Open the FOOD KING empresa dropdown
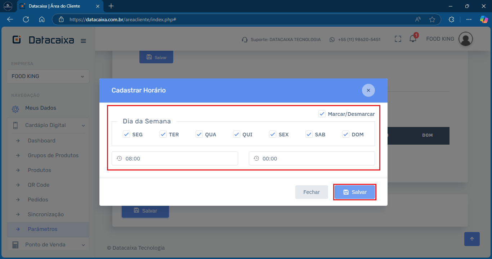 click(x=48, y=76)
